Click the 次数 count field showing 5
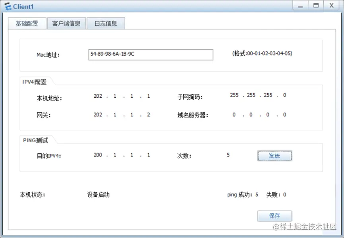This screenshot has height=238, width=344. [228, 155]
